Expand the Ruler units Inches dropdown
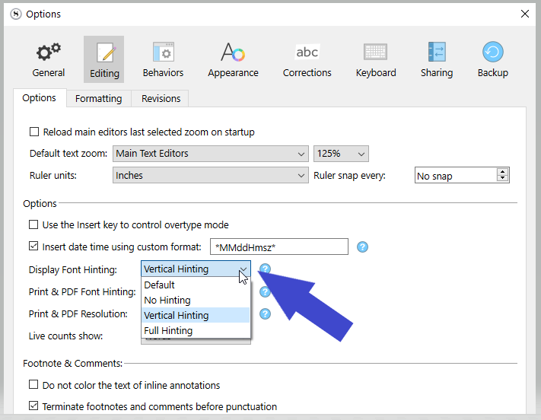This screenshot has height=420, width=541. click(x=210, y=176)
